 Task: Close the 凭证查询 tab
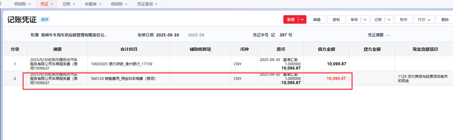156,4
